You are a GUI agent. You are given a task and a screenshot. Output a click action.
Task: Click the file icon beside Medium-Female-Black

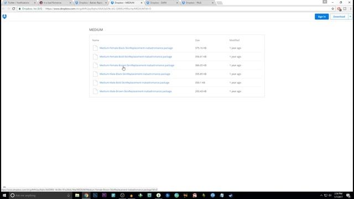pos(95,48)
